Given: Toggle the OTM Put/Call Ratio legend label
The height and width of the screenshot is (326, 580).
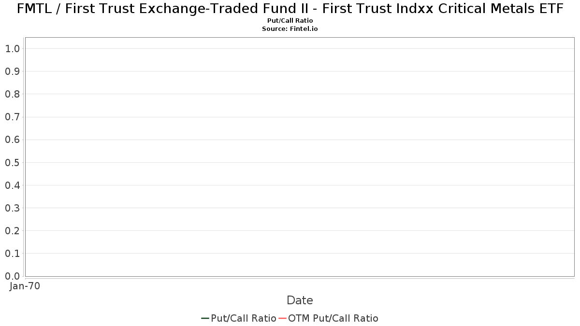Looking at the screenshot, I should pyautogui.click(x=333, y=318).
